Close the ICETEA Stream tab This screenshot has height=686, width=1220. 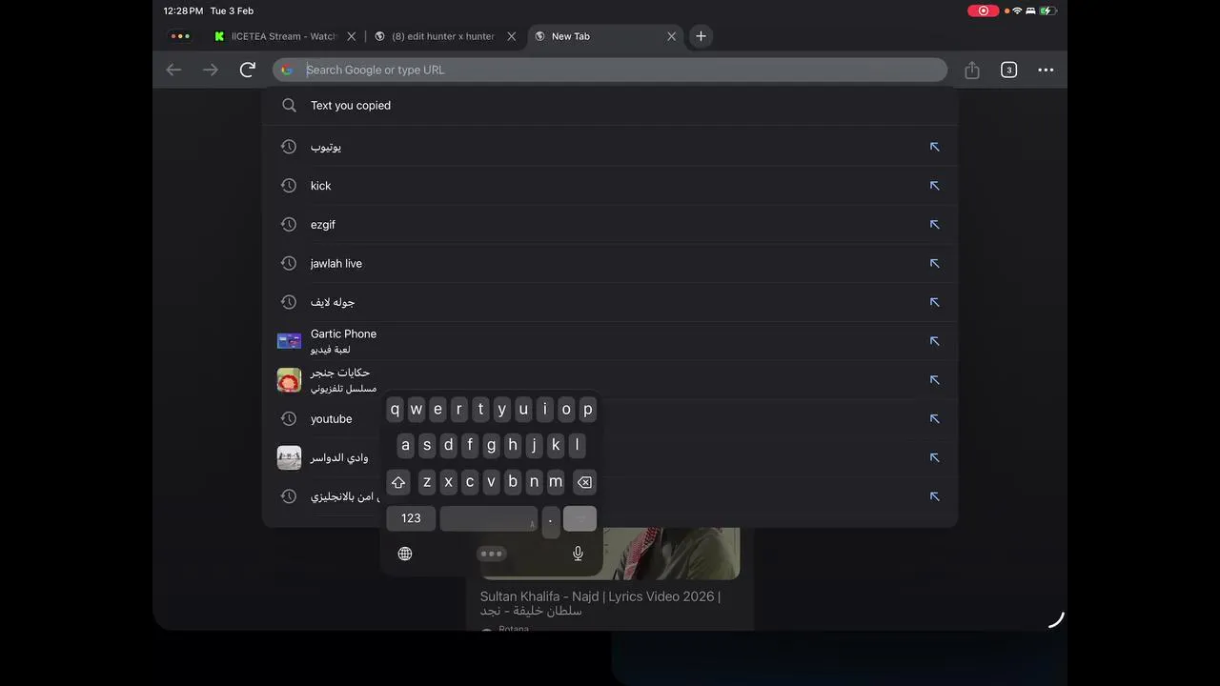(351, 36)
